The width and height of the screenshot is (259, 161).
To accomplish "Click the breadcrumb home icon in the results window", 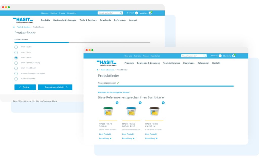I will pyautogui.click(x=97, y=70).
